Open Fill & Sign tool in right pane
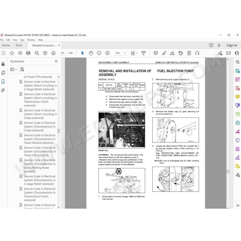 click(x=238, y=158)
